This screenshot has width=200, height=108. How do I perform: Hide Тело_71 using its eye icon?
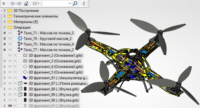point(10,33)
